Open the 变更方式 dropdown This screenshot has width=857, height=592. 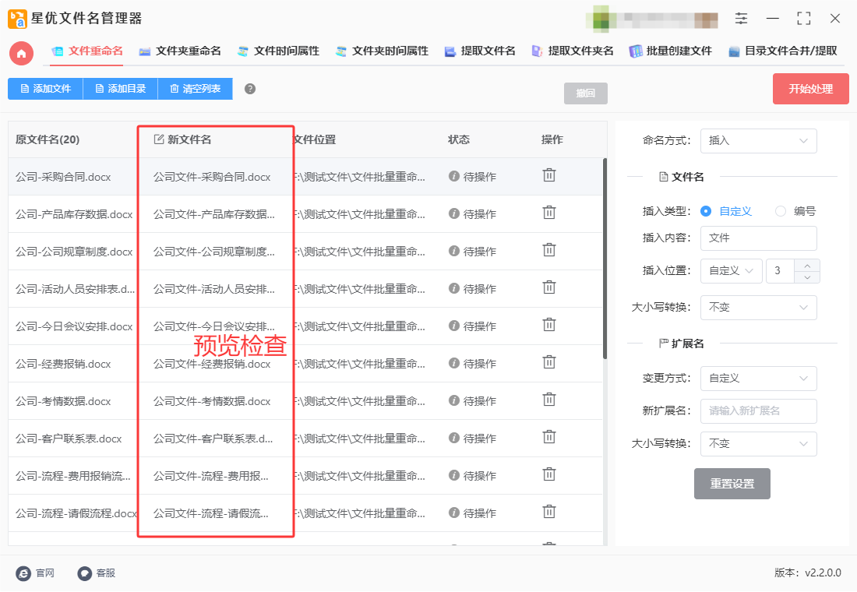(x=759, y=379)
